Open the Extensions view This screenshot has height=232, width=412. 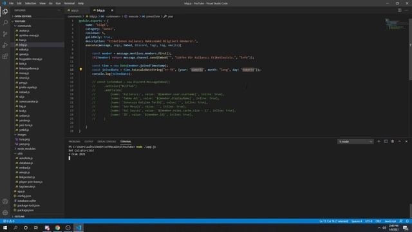click(5, 57)
